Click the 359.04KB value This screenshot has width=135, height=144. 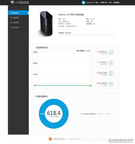pyautogui.click(x=102, y=83)
